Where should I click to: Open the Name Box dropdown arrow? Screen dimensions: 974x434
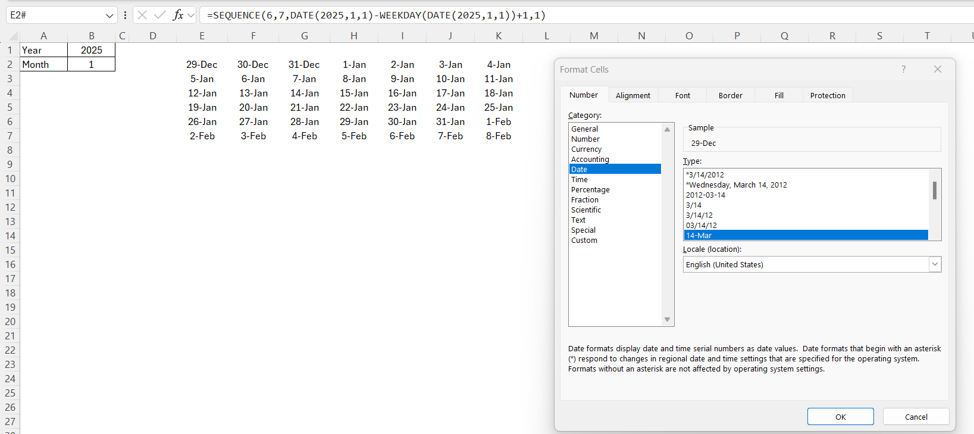click(109, 15)
